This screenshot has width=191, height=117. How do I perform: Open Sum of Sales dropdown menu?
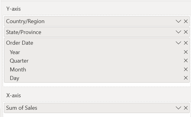(x=178, y=108)
